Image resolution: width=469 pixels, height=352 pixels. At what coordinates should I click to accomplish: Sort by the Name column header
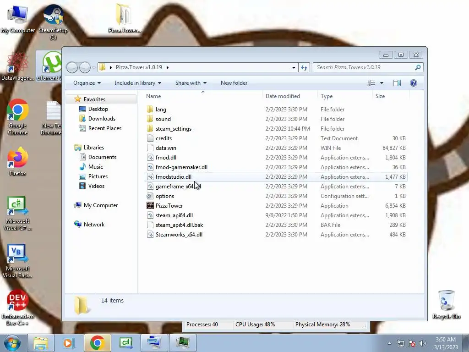(x=203, y=96)
